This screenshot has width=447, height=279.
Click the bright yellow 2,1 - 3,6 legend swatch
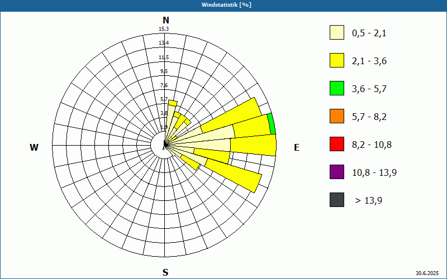pos(337,60)
